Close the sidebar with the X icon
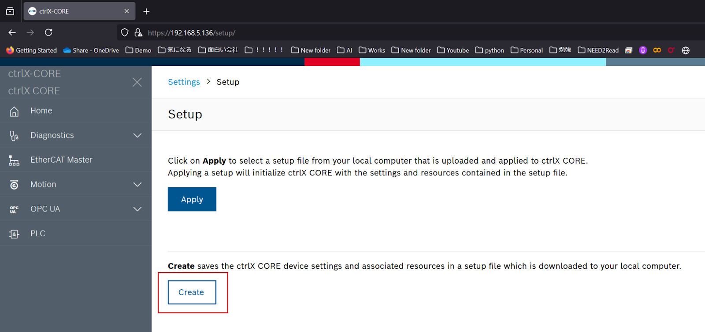This screenshot has width=705, height=332. [x=137, y=82]
